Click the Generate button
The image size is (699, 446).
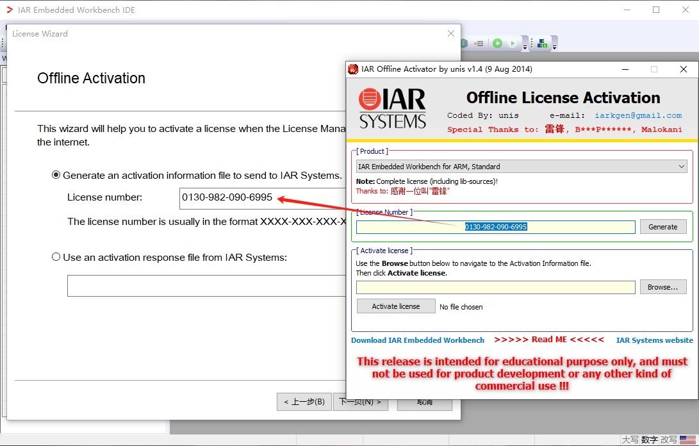(663, 227)
